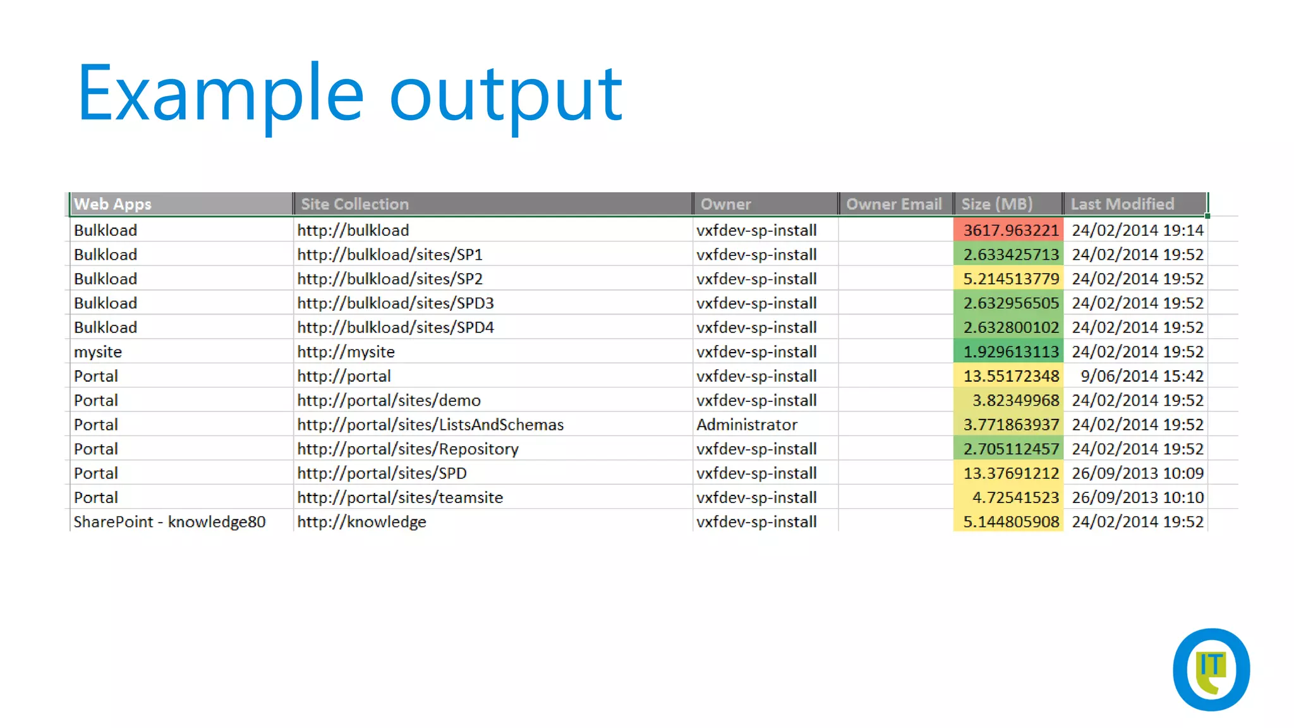Select the Owner Email column header
This screenshot has height=728, width=1294.
[896, 204]
